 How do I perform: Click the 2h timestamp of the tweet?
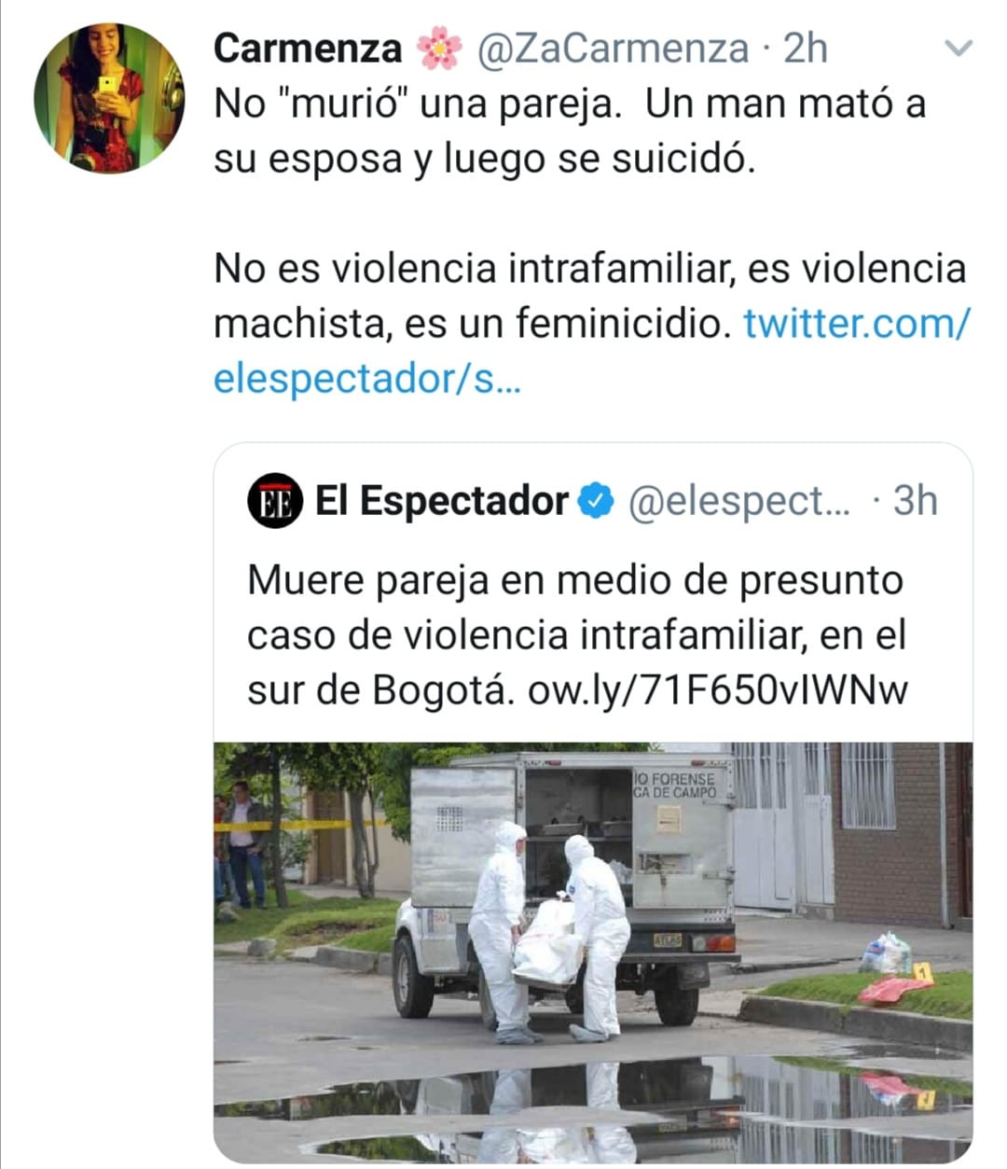tap(806, 49)
